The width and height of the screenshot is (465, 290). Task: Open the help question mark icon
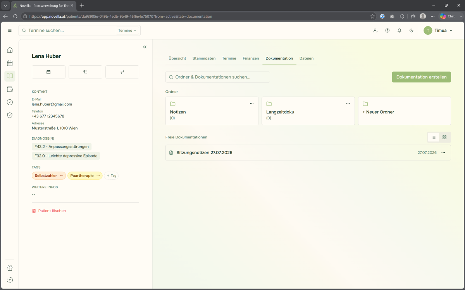coord(387,31)
